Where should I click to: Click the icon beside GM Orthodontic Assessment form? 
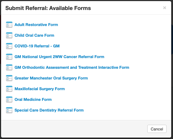[9, 67]
